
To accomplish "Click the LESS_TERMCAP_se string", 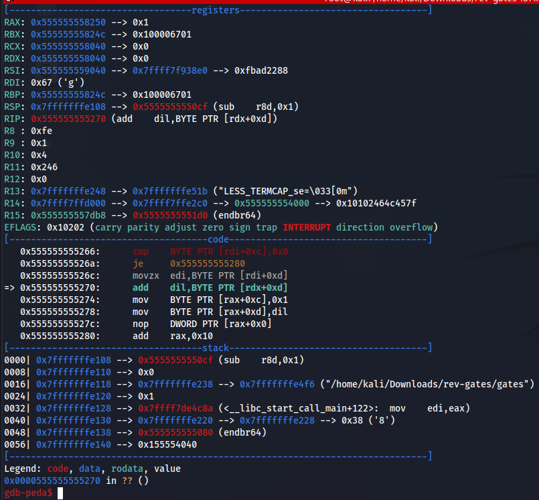I will tap(285, 191).
